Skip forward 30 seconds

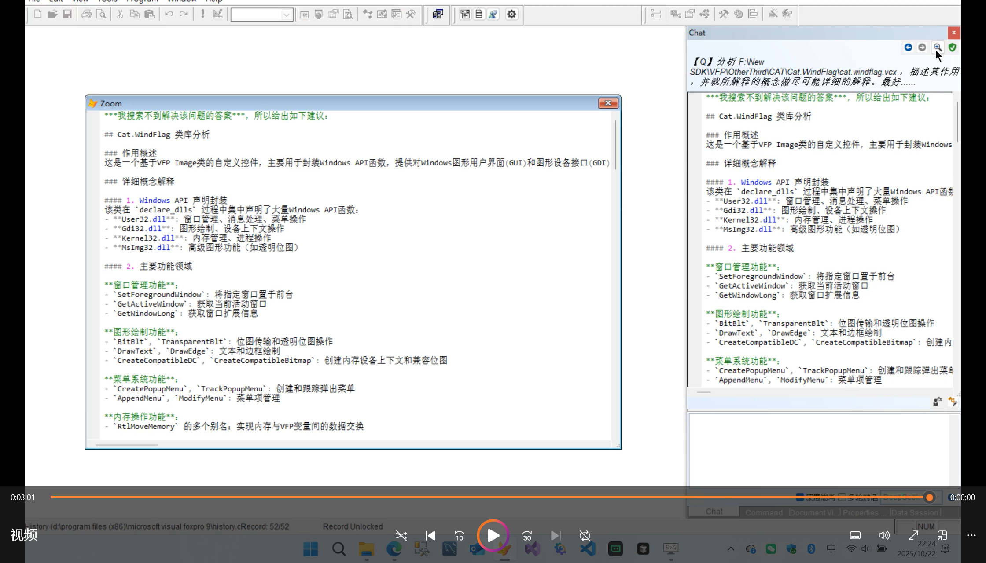527,535
